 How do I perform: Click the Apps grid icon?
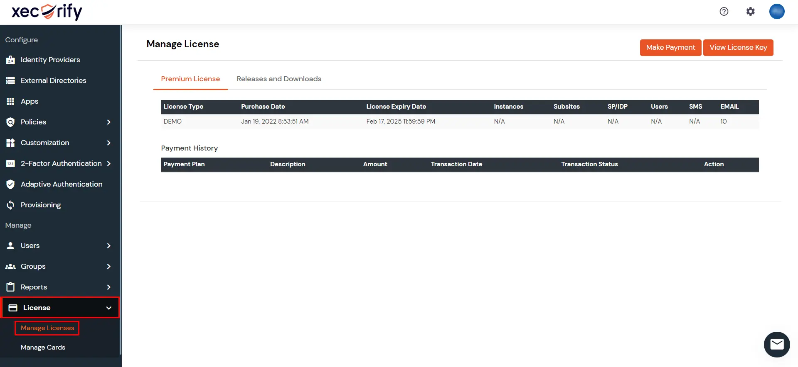(10, 101)
